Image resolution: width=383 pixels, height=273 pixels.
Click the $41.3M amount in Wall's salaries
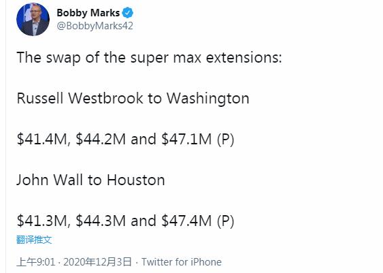pyautogui.click(x=41, y=221)
